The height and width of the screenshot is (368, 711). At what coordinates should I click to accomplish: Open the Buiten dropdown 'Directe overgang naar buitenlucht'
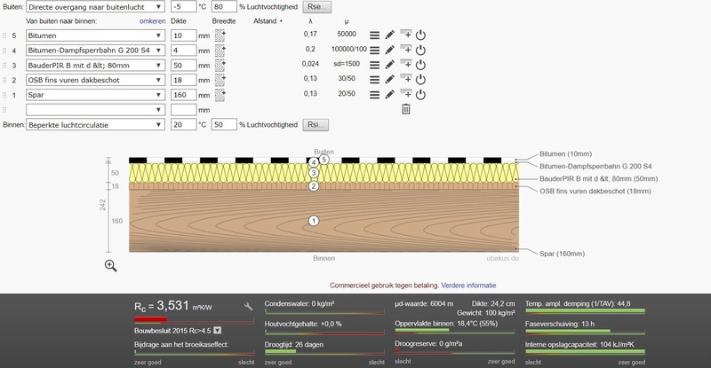[x=95, y=7]
